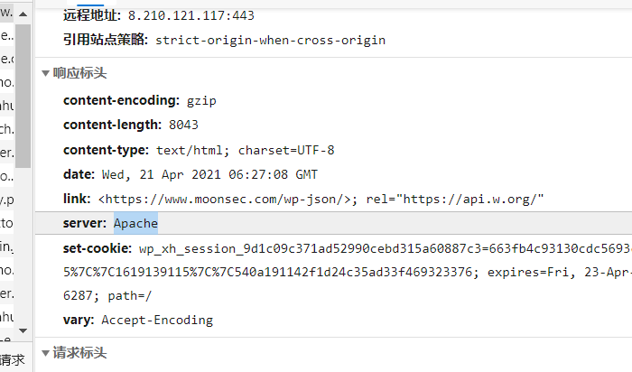Select the highlighted Apache server value
Image resolution: width=632 pixels, height=372 pixels.
point(135,223)
